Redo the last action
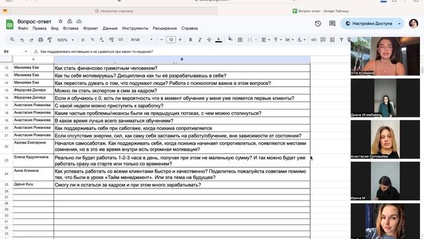 point(31,40)
